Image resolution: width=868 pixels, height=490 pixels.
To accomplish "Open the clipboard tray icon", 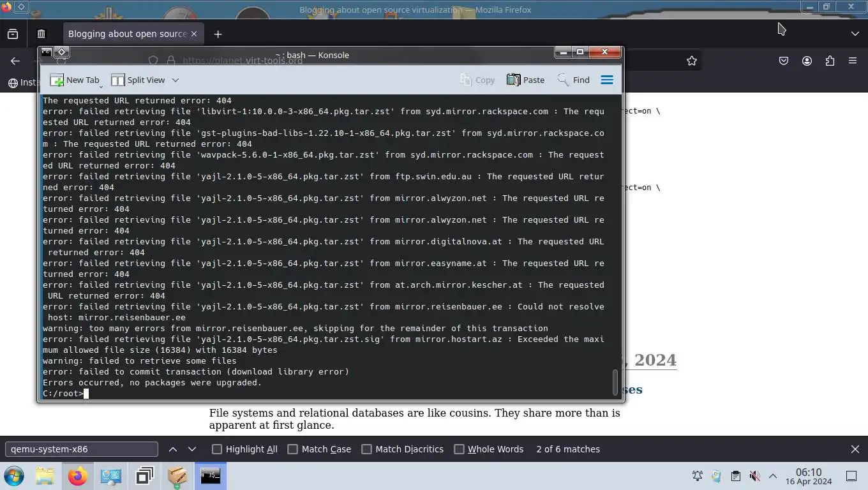I will pyautogui.click(x=736, y=476).
